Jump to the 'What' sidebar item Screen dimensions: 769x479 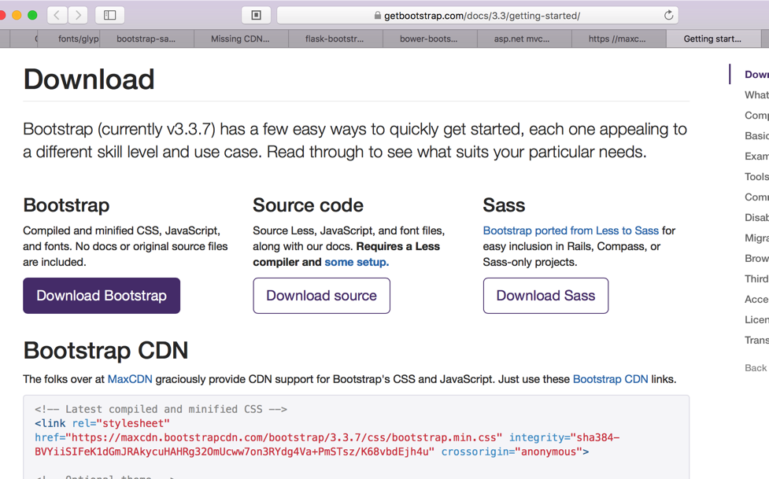pos(756,95)
